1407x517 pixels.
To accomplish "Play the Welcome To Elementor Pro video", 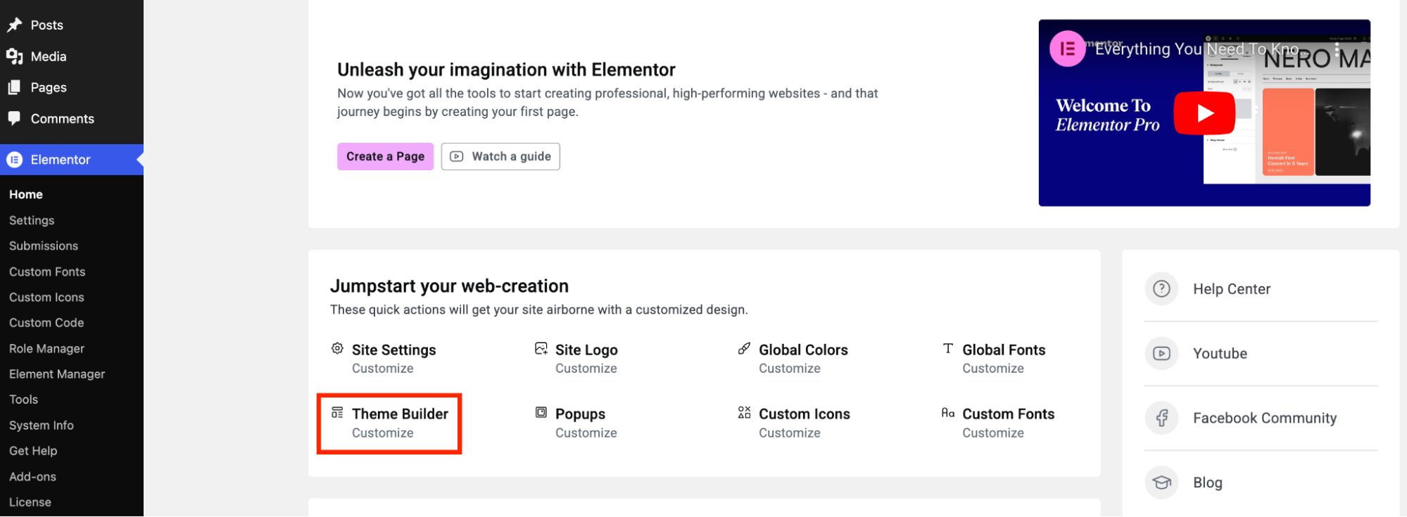I will point(1204,113).
